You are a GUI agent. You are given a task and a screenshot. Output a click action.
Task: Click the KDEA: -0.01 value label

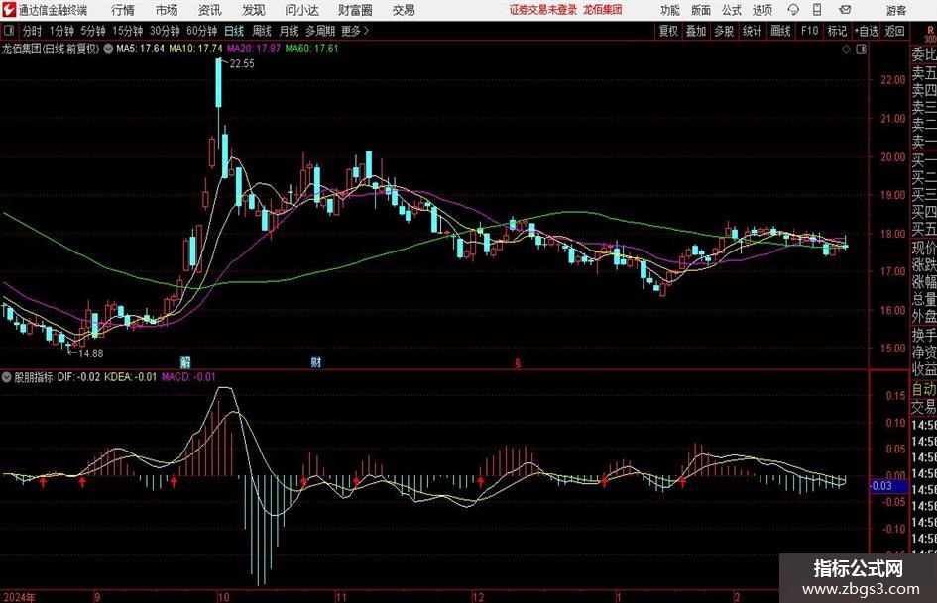[x=130, y=376]
